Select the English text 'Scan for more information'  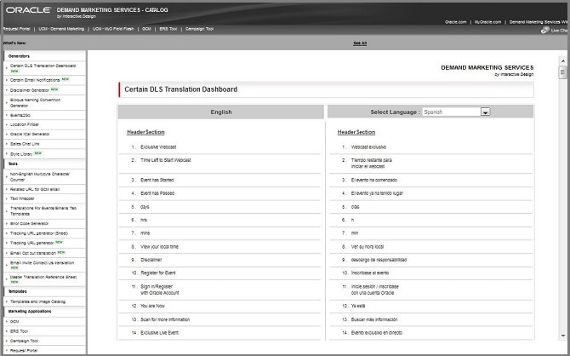[x=165, y=319]
